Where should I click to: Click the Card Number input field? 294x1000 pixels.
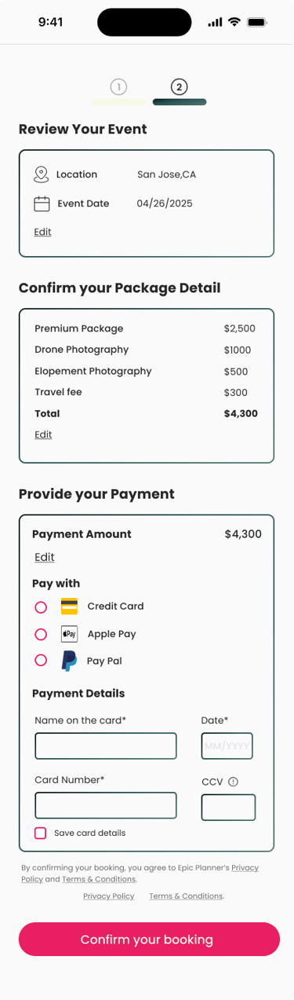[x=106, y=805]
